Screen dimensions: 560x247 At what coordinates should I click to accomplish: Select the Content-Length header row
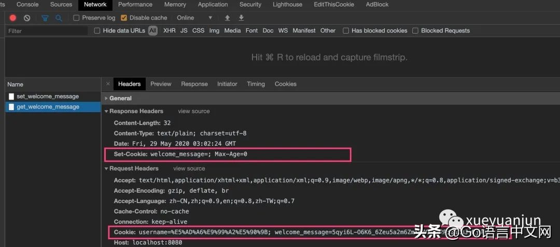[142, 123]
